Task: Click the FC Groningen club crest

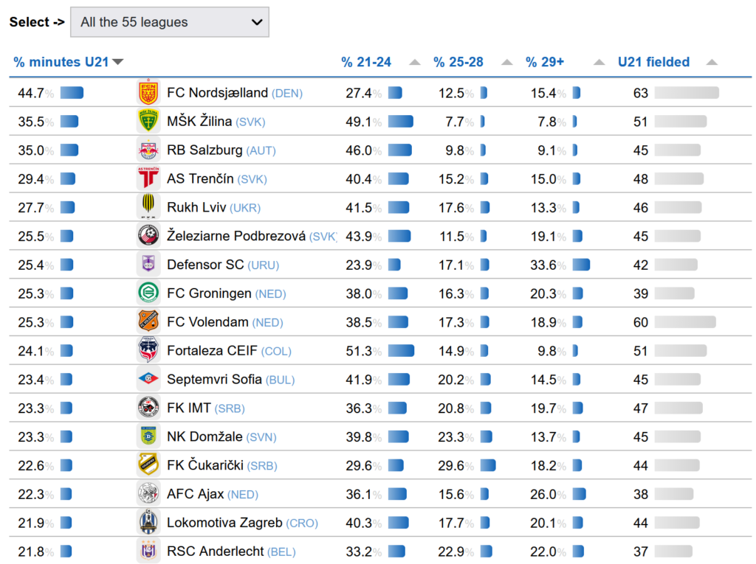Action: 148,293
